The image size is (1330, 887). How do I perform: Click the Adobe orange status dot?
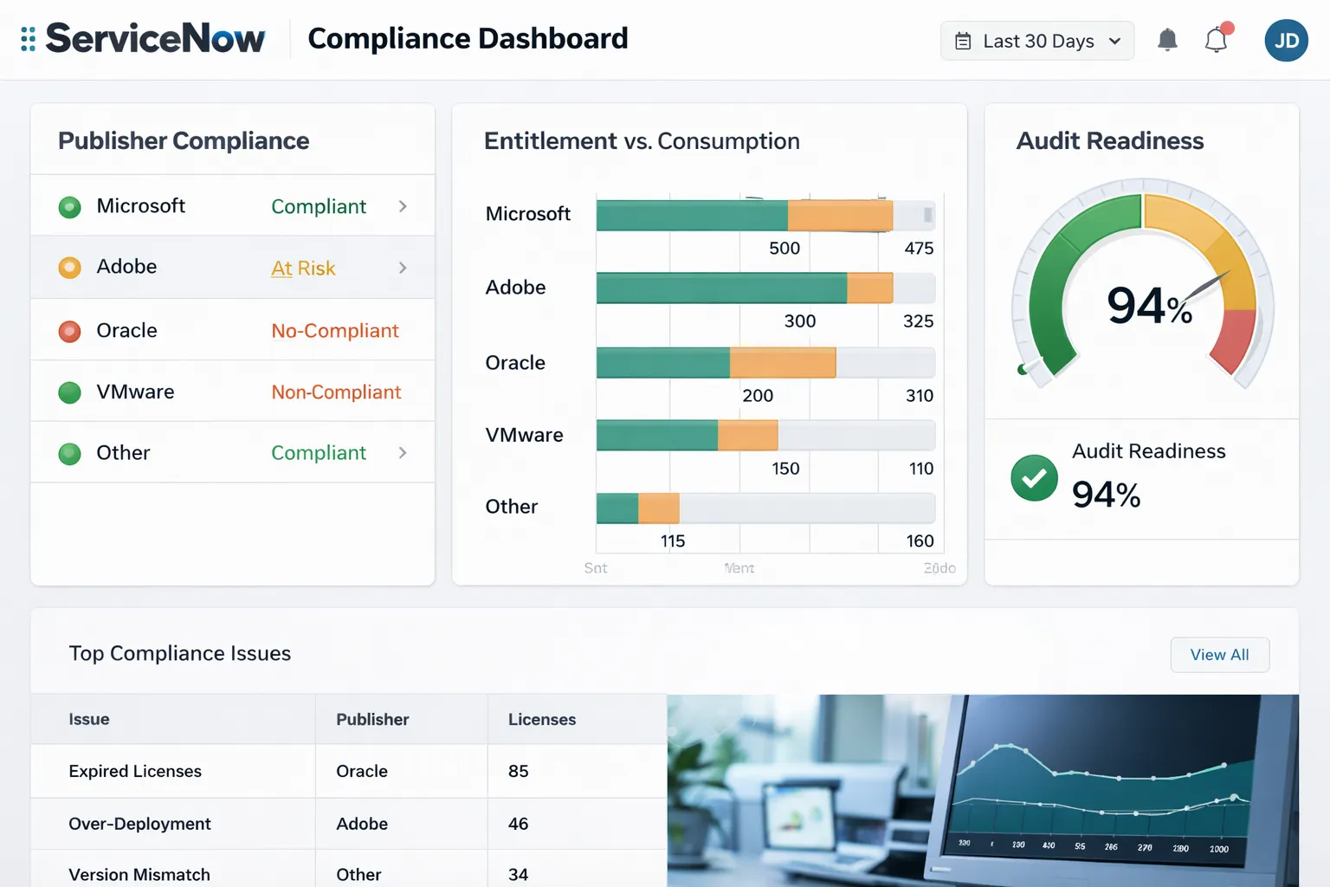[69, 268]
